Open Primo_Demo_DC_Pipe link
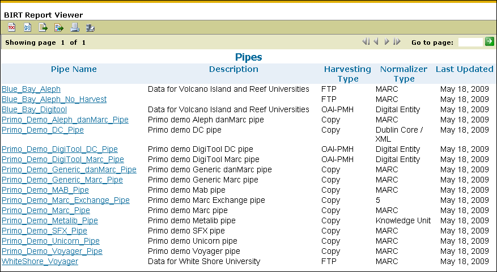 [x=43, y=130]
